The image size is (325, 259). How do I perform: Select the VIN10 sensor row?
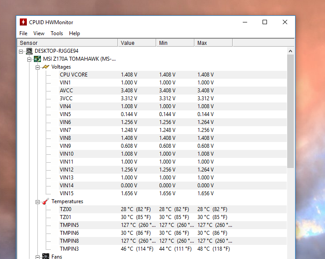pos(173,154)
